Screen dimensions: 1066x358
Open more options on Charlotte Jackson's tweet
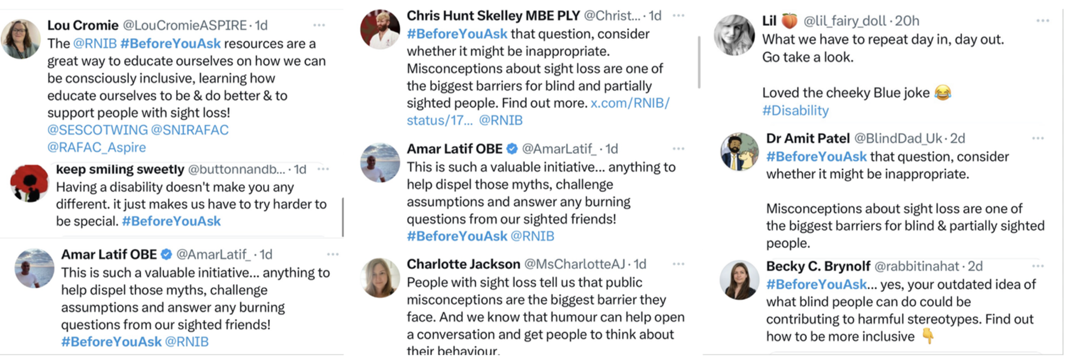[x=678, y=264]
